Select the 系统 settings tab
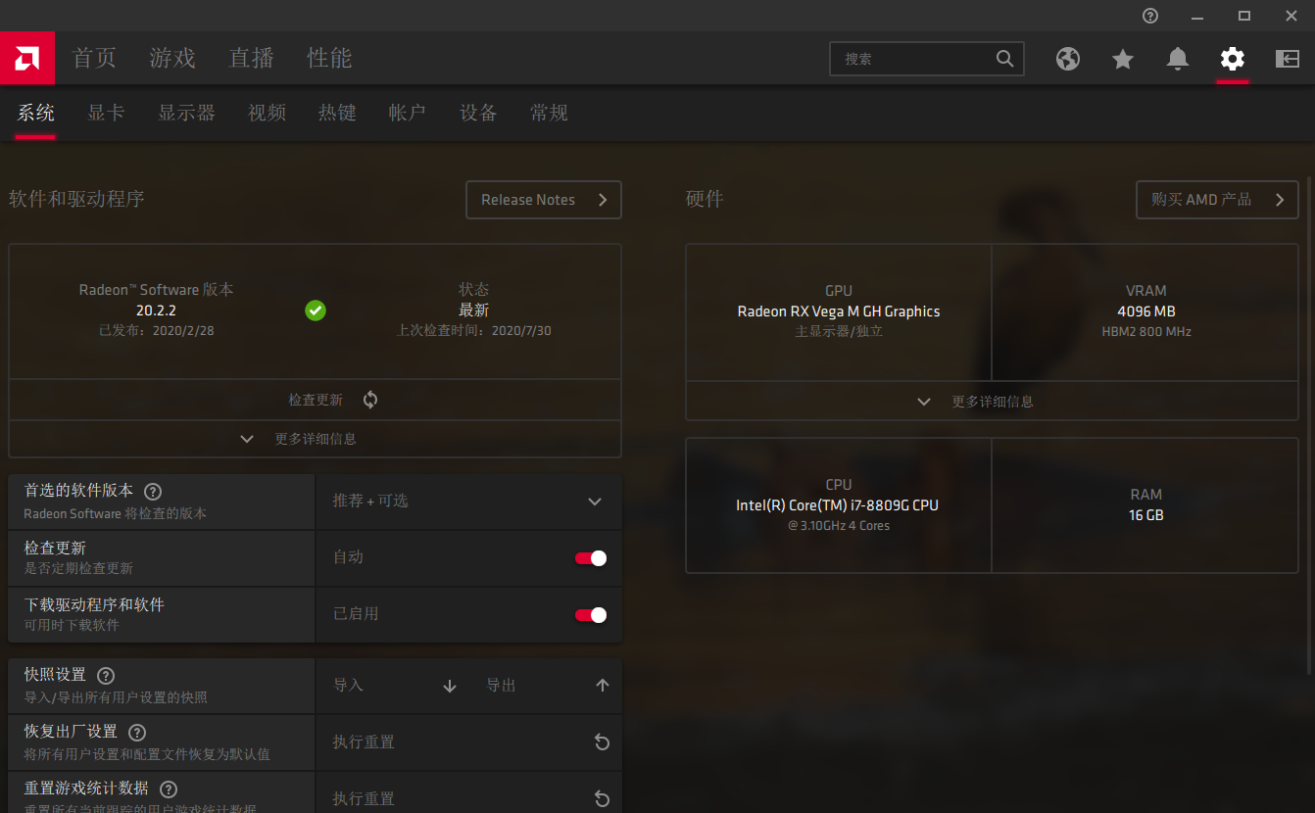 click(x=35, y=113)
